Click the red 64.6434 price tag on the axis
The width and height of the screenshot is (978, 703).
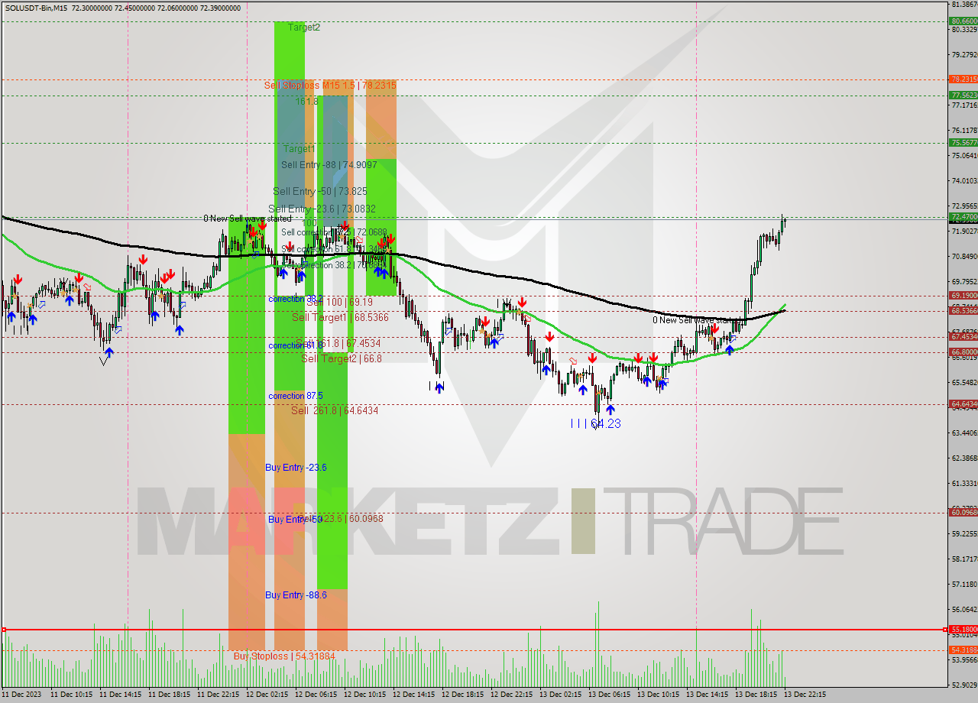963,403
